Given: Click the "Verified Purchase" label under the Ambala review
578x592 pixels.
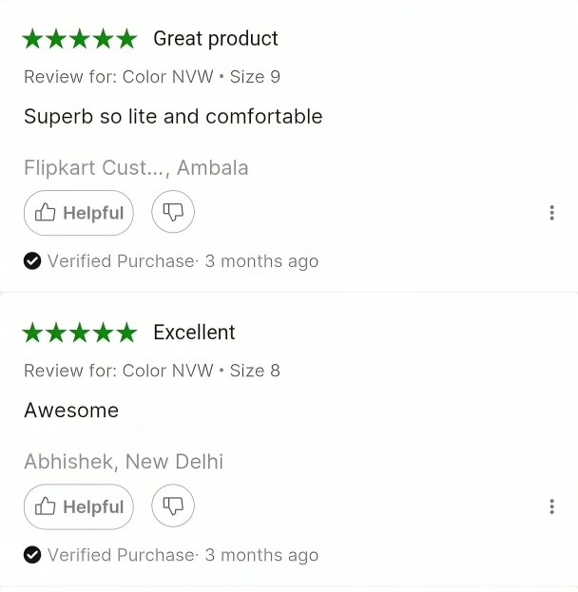Looking at the screenshot, I should 121,261.
